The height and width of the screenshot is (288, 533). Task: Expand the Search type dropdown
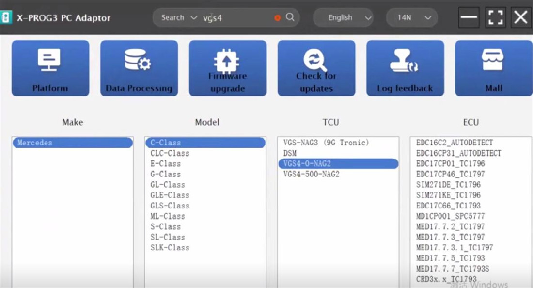179,18
